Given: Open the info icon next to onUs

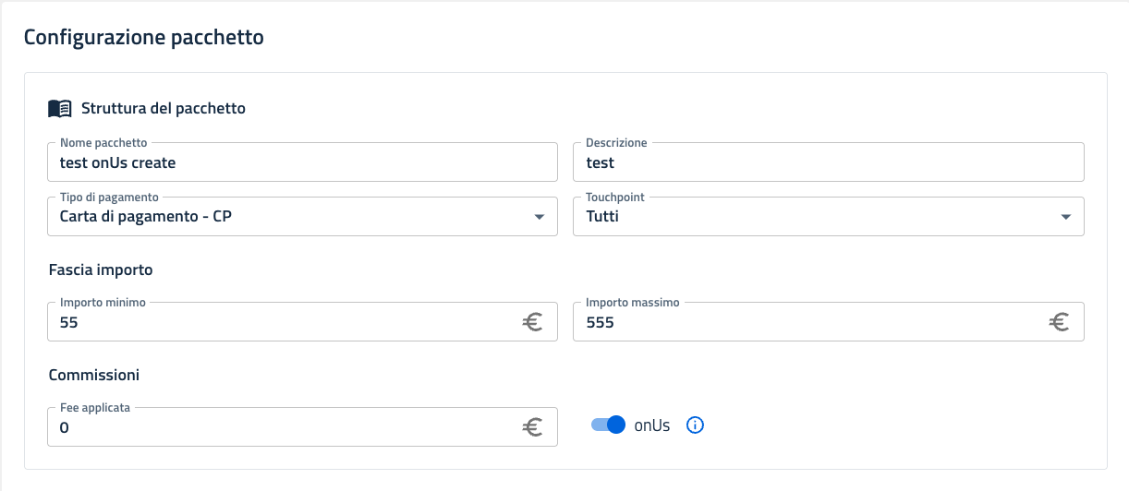Looking at the screenshot, I should 696,425.
